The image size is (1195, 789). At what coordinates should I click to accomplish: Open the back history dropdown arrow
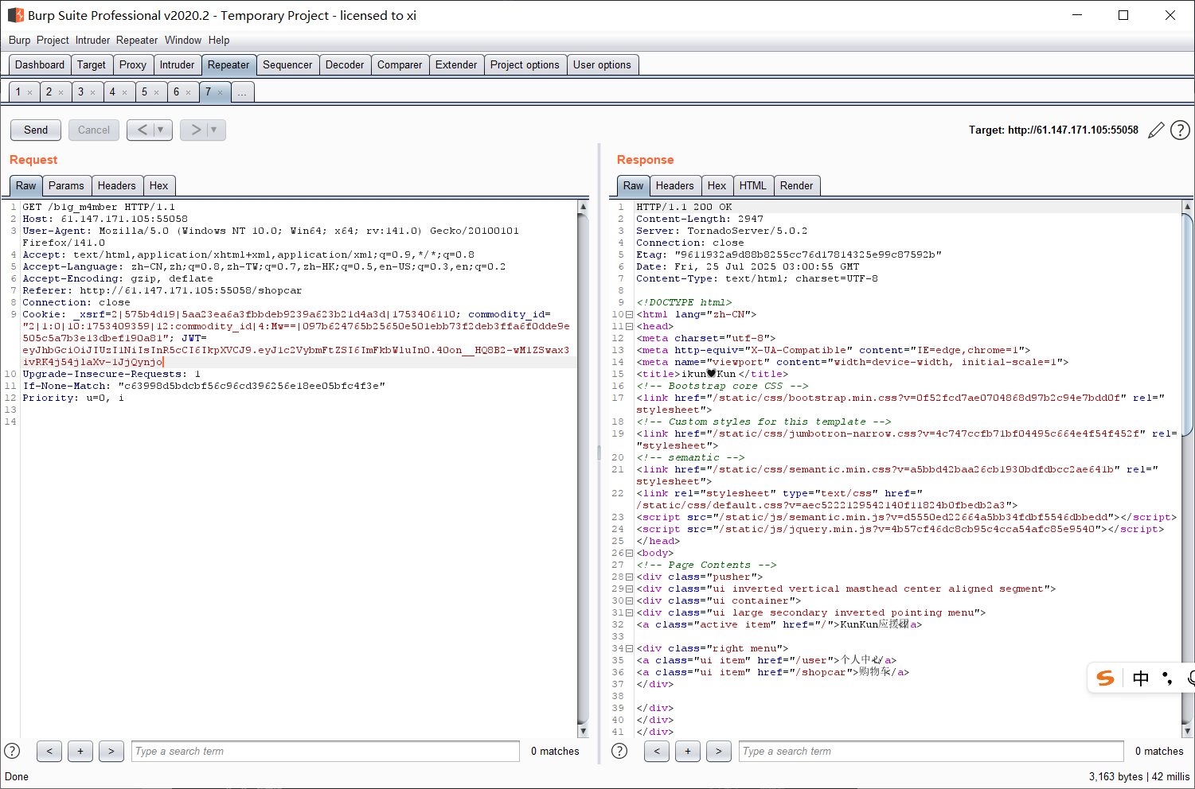pos(161,130)
